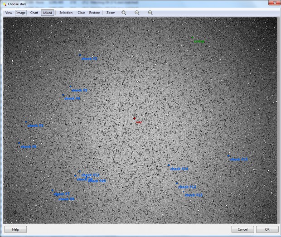Click the zoom out magnifier icon
The width and height of the screenshot is (281, 237).
pyautogui.click(x=137, y=13)
